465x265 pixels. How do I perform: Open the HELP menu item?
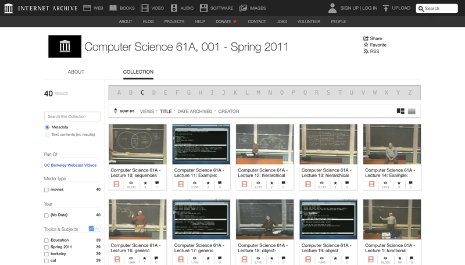pyautogui.click(x=200, y=22)
